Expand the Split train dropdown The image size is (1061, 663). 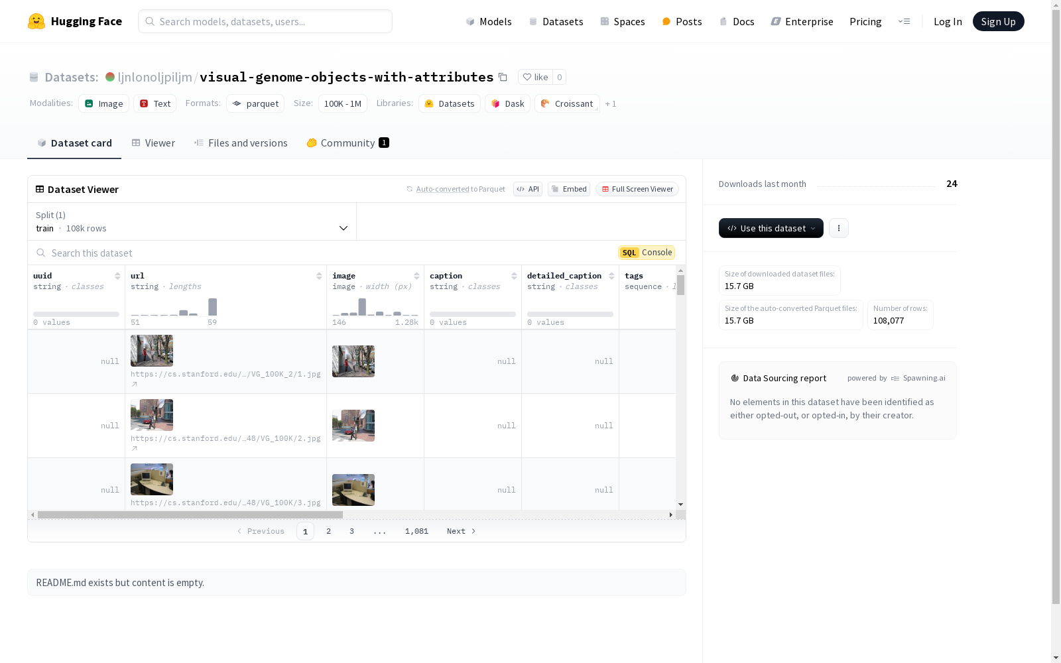point(192,221)
